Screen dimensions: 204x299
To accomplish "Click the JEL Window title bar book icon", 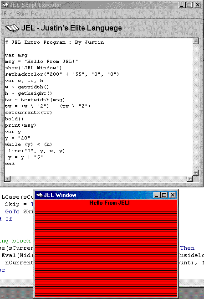I will click(x=40, y=195).
